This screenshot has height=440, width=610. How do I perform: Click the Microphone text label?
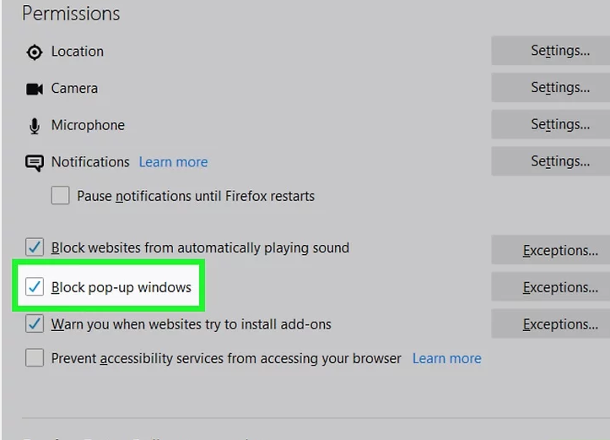[x=88, y=125]
